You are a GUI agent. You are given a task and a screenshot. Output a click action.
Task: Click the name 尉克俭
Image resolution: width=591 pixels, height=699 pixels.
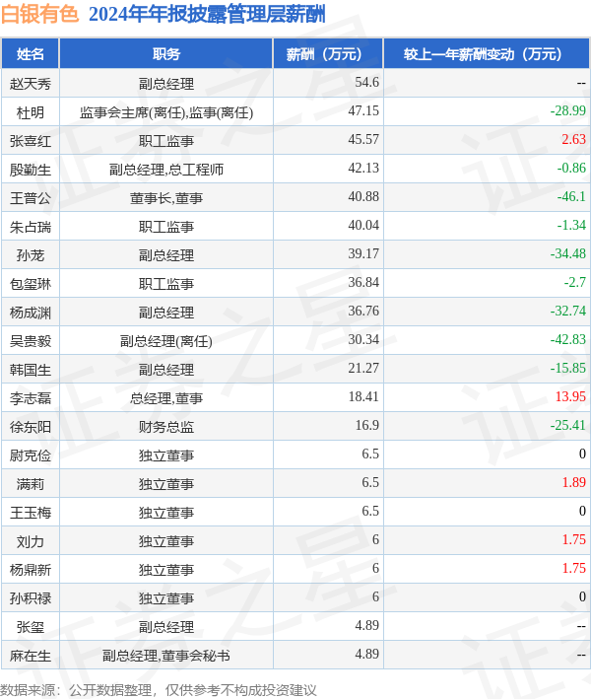point(31,455)
